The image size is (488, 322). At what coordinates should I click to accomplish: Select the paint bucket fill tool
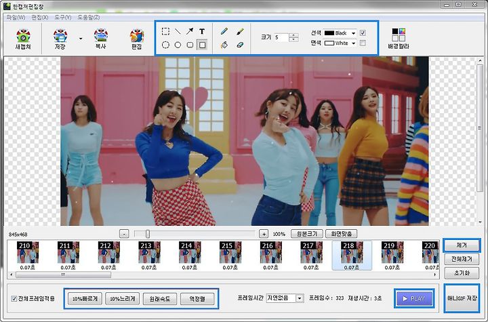pyautogui.click(x=224, y=45)
